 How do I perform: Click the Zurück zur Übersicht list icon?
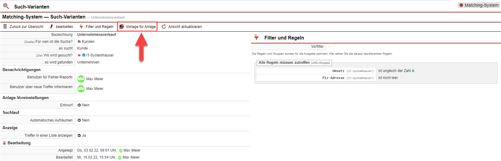click(5, 27)
